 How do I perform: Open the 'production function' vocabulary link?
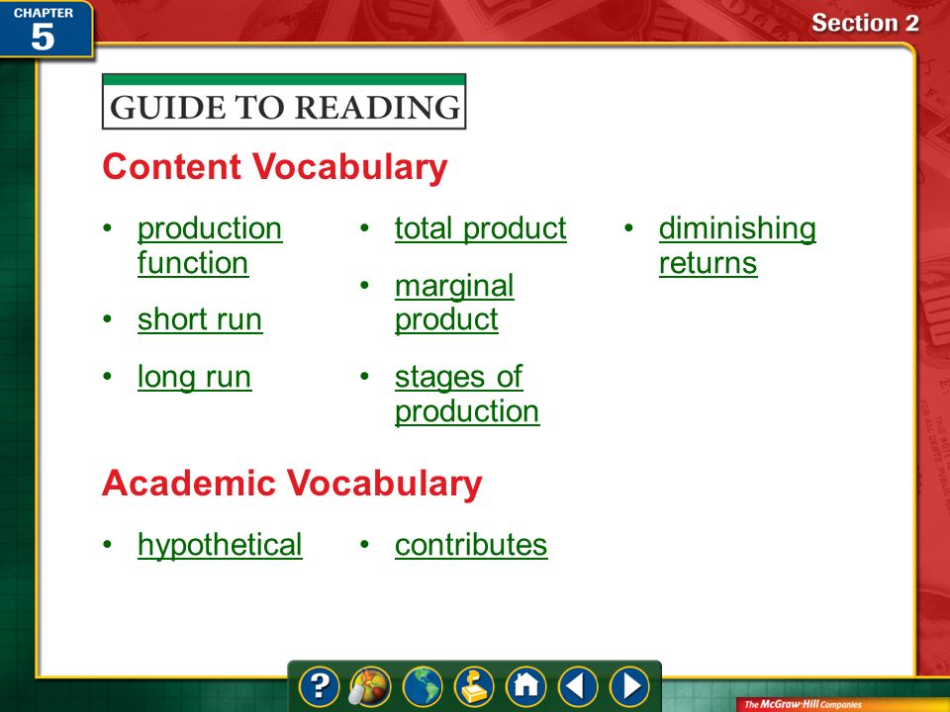click(210, 245)
